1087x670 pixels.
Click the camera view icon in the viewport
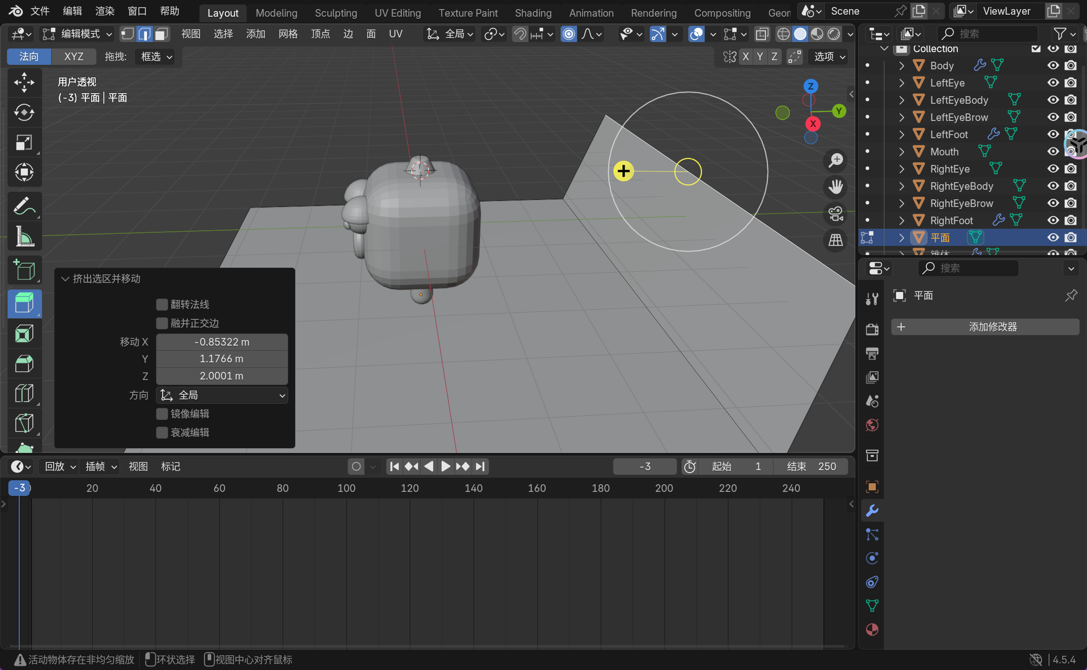(835, 214)
